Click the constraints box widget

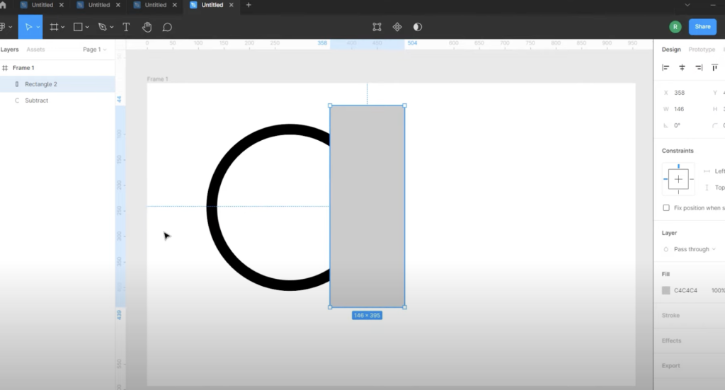click(678, 179)
